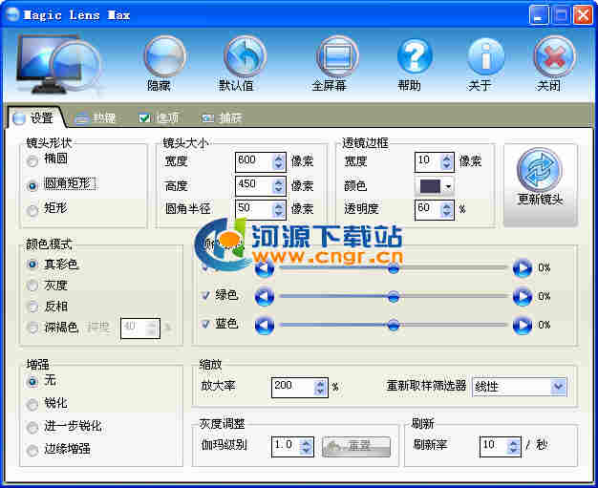Increase 蓝色 with its right arrow

click(x=523, y=326)
